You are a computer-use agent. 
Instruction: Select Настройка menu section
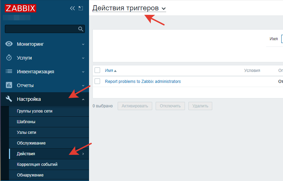[x=45, y=99]
